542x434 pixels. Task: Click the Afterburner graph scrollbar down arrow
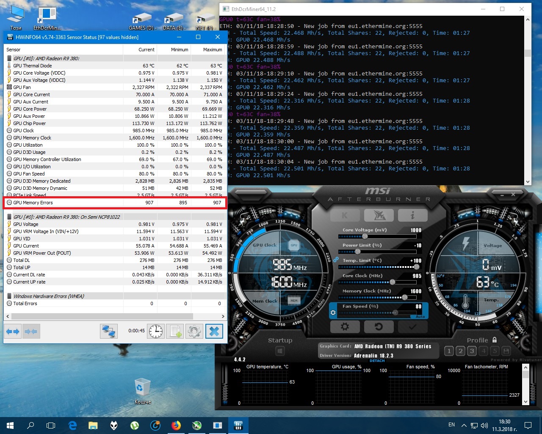coord(525,402)
